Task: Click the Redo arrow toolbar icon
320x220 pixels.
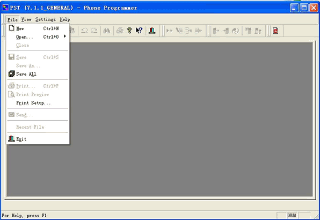Action: [94, 31]
